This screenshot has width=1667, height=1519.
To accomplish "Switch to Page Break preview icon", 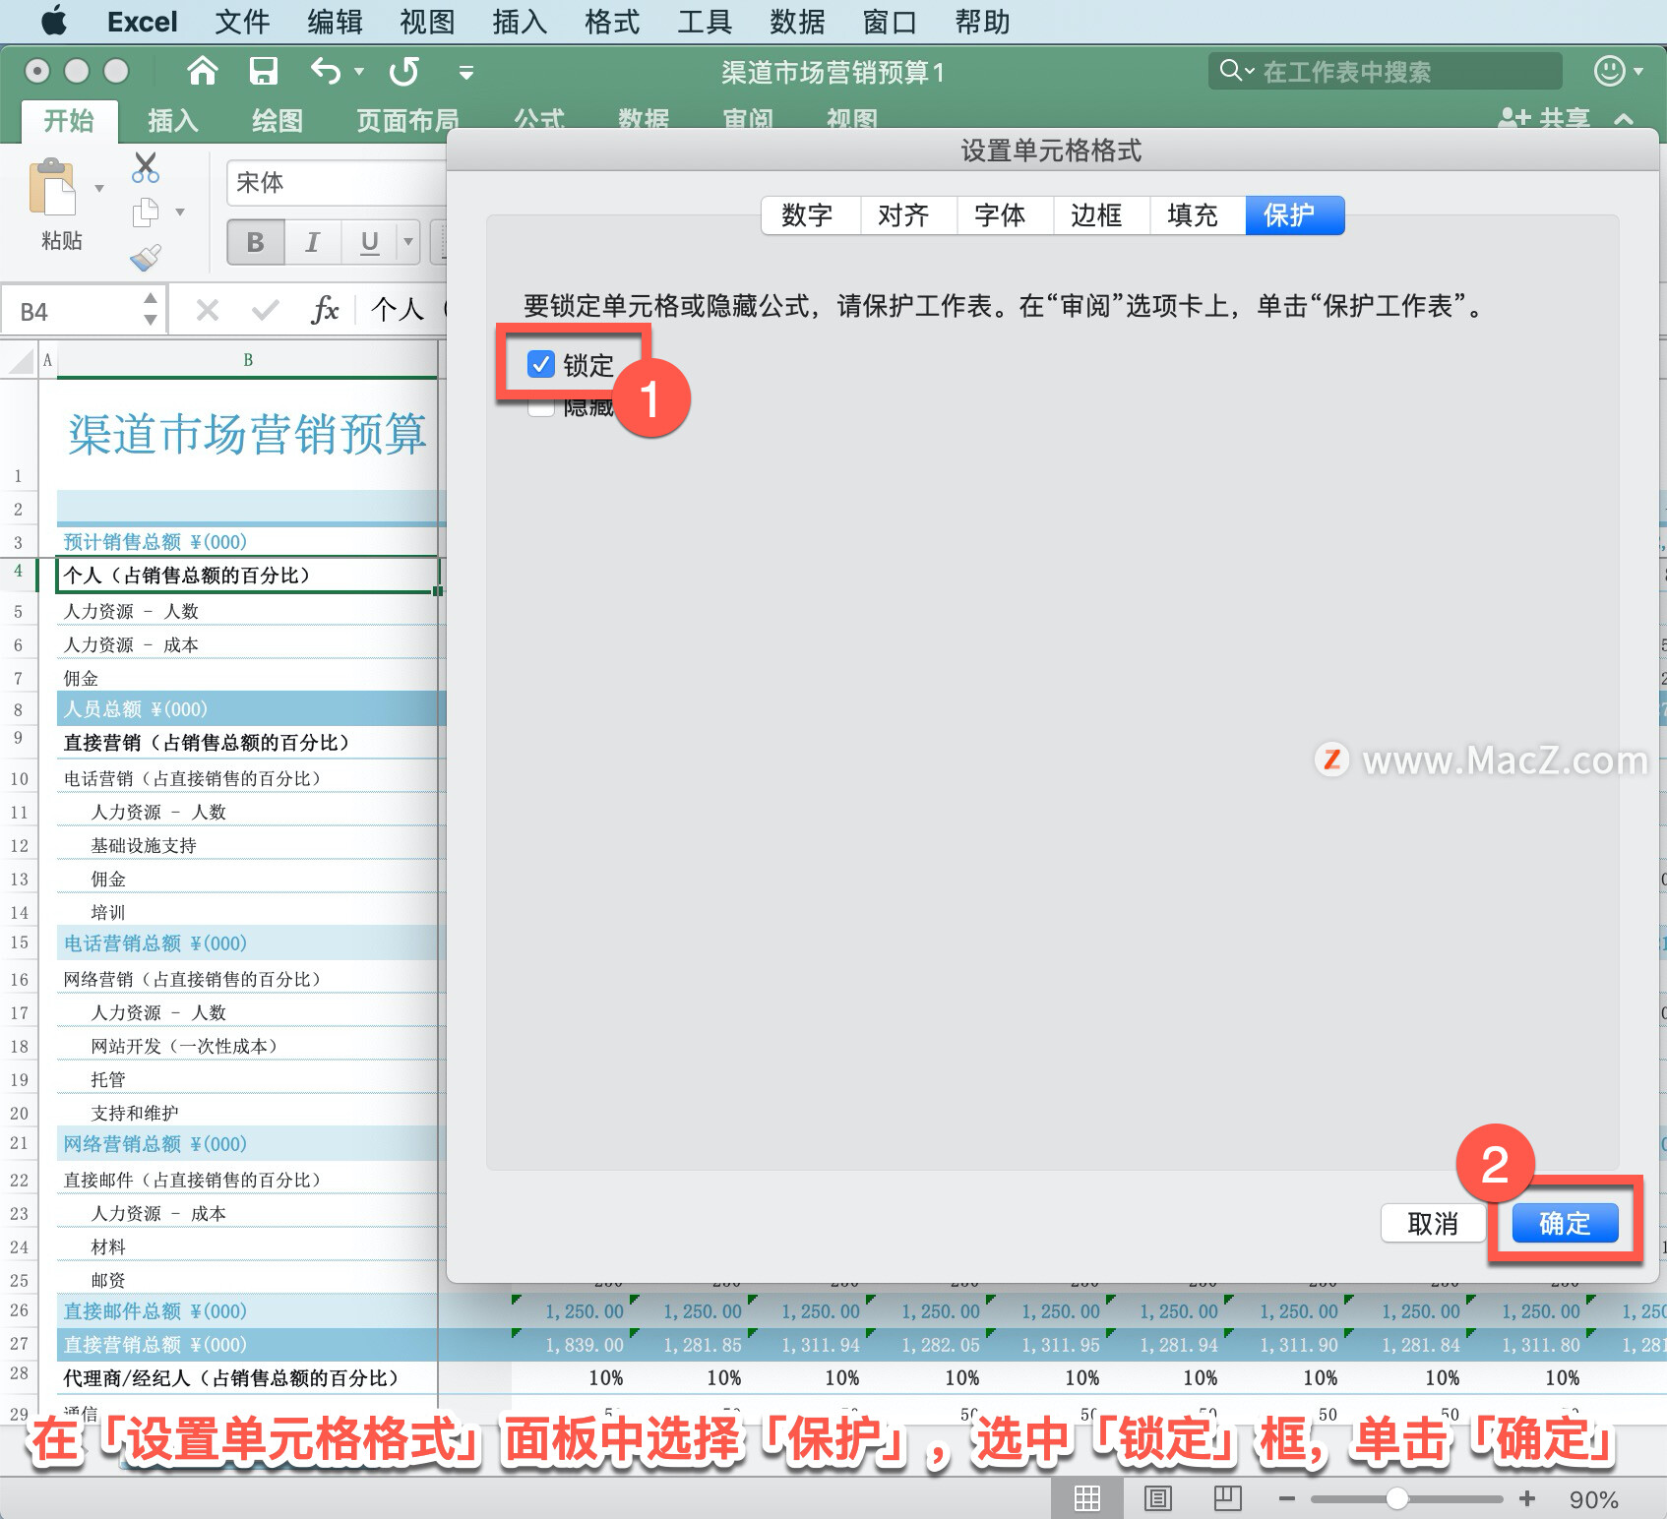I will (1227, 1498).
